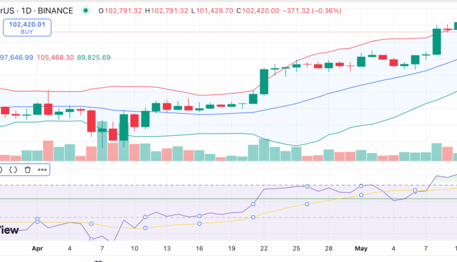Screen dimensions: 457x262
Task: Open indicator source code braces icon
Action: coord(13,169)
